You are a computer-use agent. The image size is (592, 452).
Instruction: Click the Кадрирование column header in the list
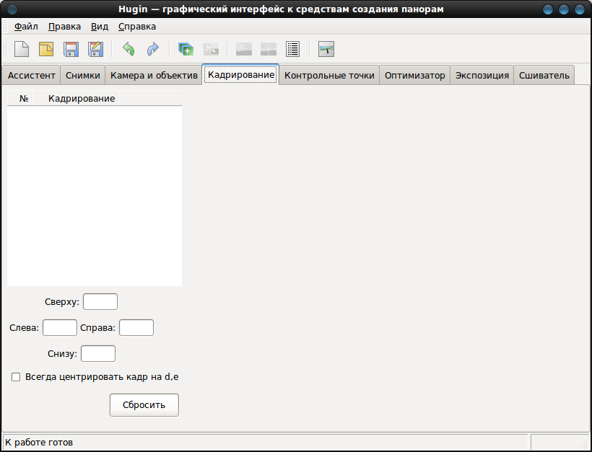coord(77,98)
